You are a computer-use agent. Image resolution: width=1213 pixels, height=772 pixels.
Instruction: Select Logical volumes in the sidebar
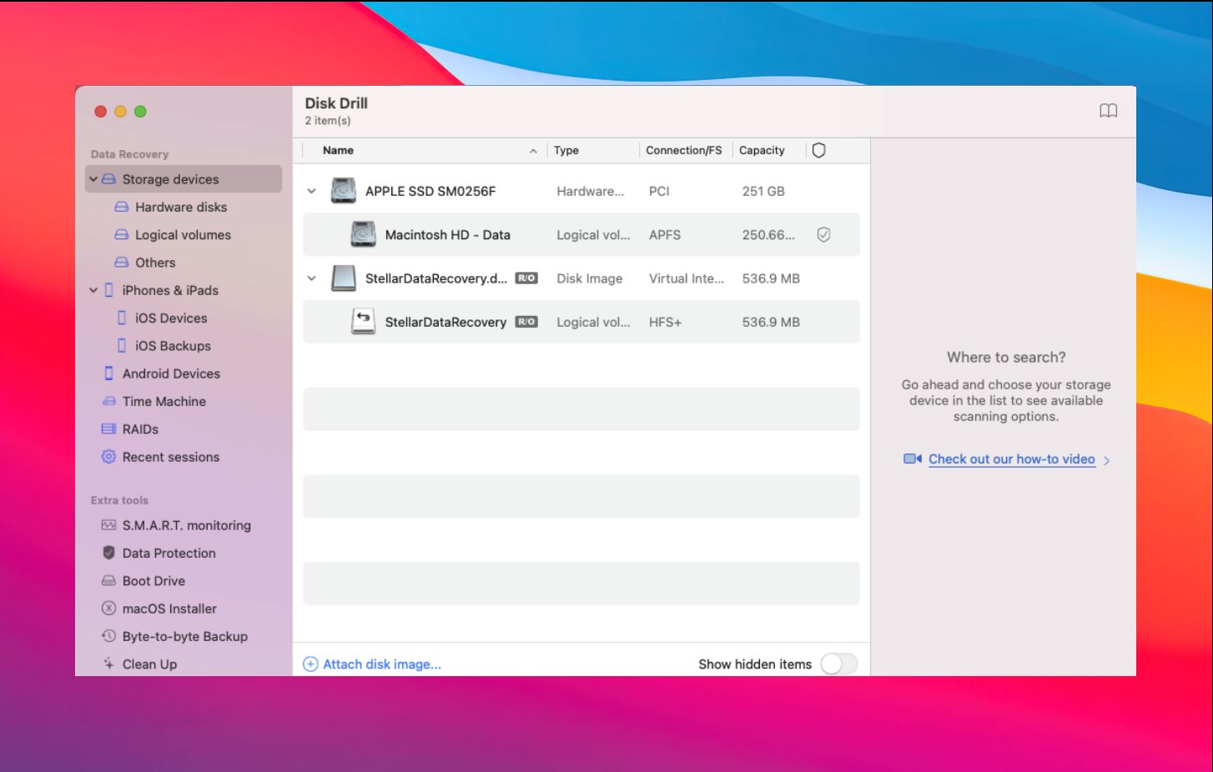[x=183, y=235]
